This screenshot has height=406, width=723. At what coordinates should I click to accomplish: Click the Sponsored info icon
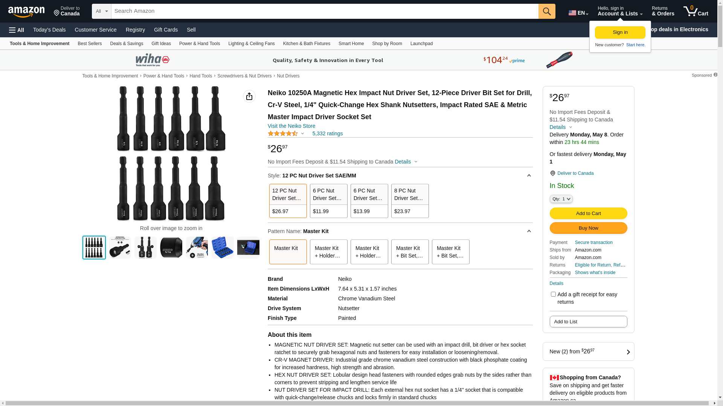click(715, 75)
